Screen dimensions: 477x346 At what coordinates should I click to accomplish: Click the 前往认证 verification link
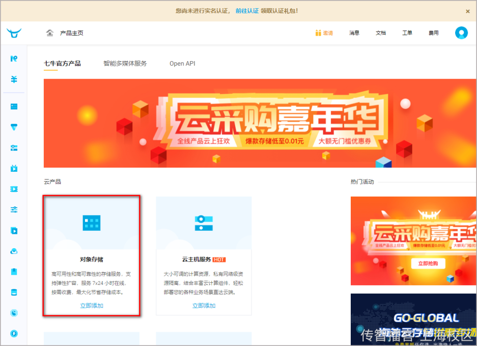click(x=247, y=11)
